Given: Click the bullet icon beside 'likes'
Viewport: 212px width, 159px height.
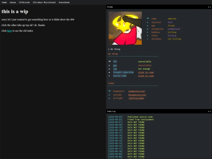Looking at the screenshot, I should click(x=148, y=36).
